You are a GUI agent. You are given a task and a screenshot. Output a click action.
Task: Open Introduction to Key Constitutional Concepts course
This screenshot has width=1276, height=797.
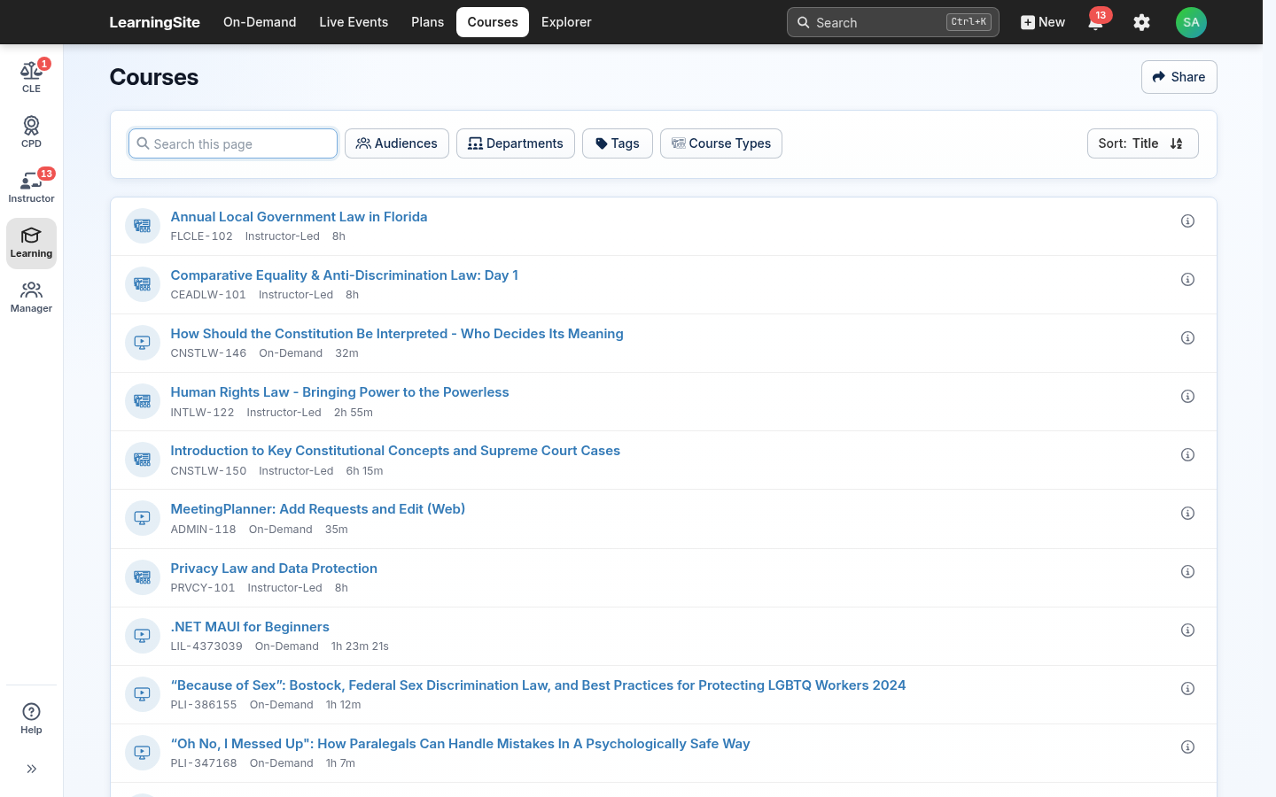coord(395,451)
